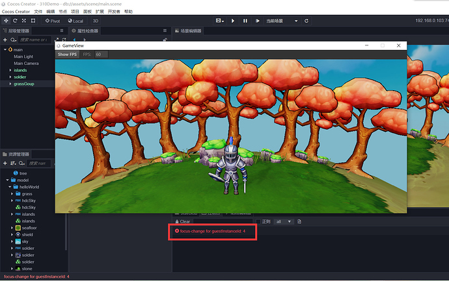Expand the islands node in hierarchy

(10, 70)
